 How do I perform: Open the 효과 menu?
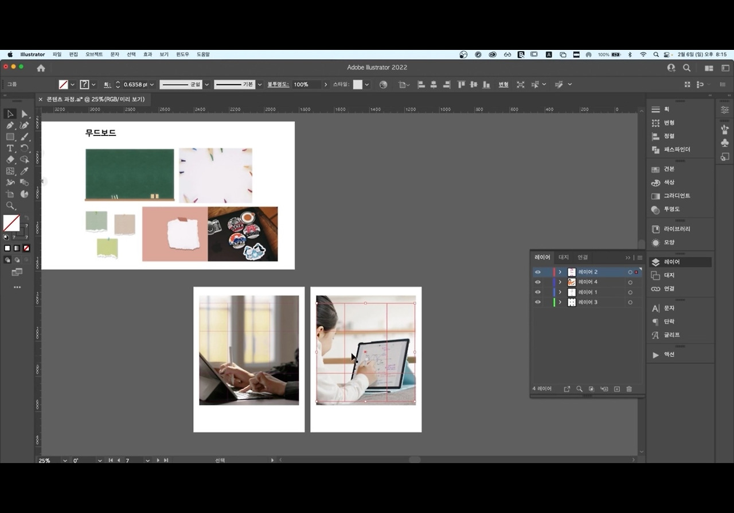147,55
